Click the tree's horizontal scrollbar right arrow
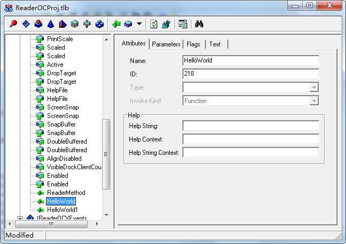The height and width of the screenshot is (244, 346). [97, 224]
